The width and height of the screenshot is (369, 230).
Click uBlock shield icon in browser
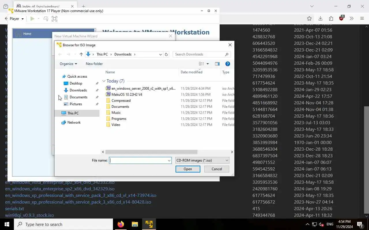(x=342, y=18)
